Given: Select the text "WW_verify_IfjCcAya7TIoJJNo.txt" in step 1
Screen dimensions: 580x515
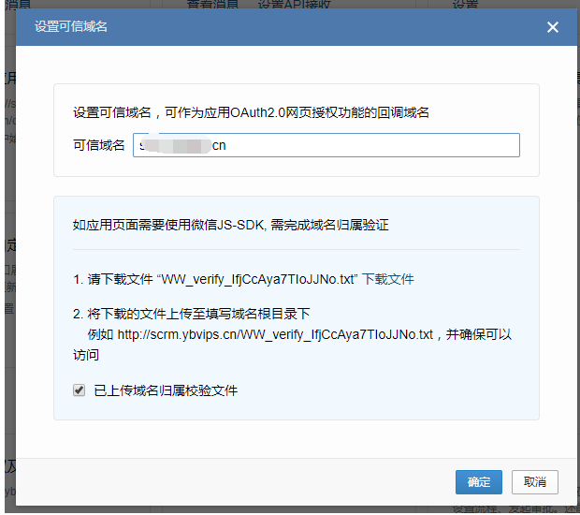Looking at the screenshot, I should click(257, 279).
